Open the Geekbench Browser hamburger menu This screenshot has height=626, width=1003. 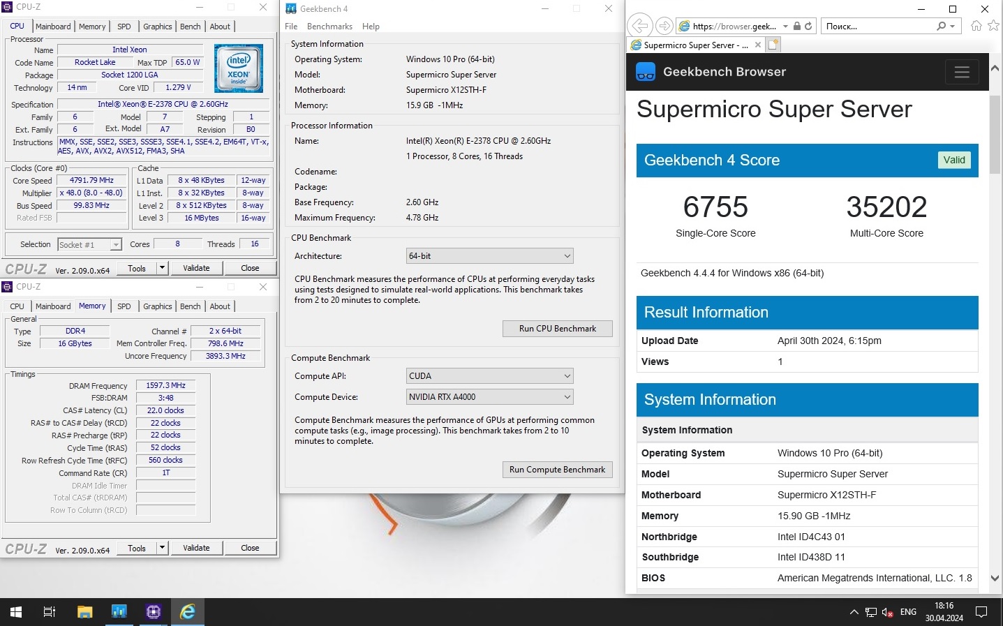[x=962, y=72]
